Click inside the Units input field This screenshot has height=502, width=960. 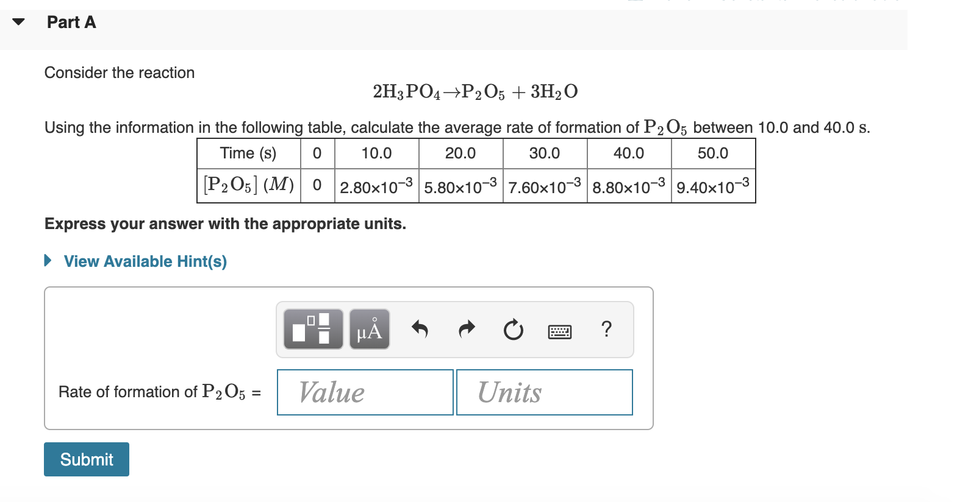click(543, 392)
